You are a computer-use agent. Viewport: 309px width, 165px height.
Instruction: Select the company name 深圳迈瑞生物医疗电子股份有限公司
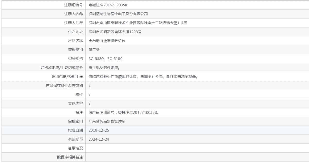click(x=118, y=14)
